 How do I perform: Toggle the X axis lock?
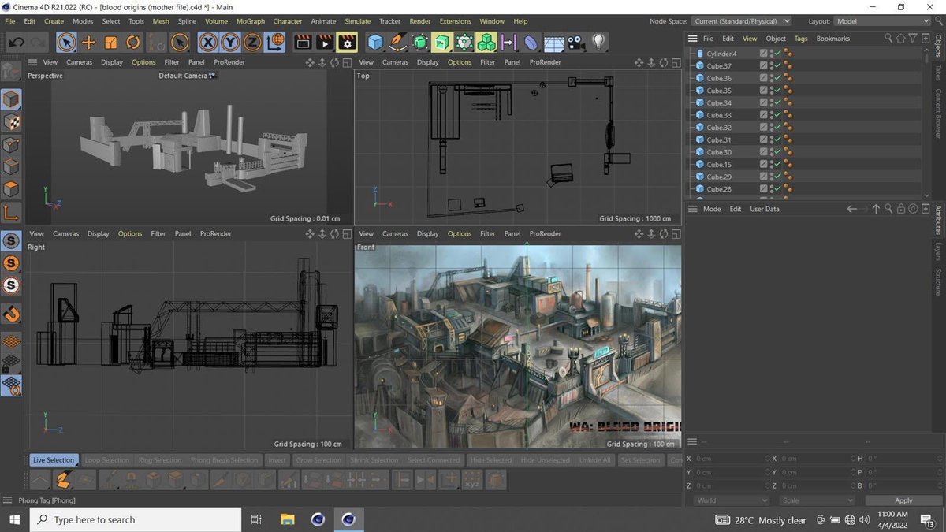(208, 42)
